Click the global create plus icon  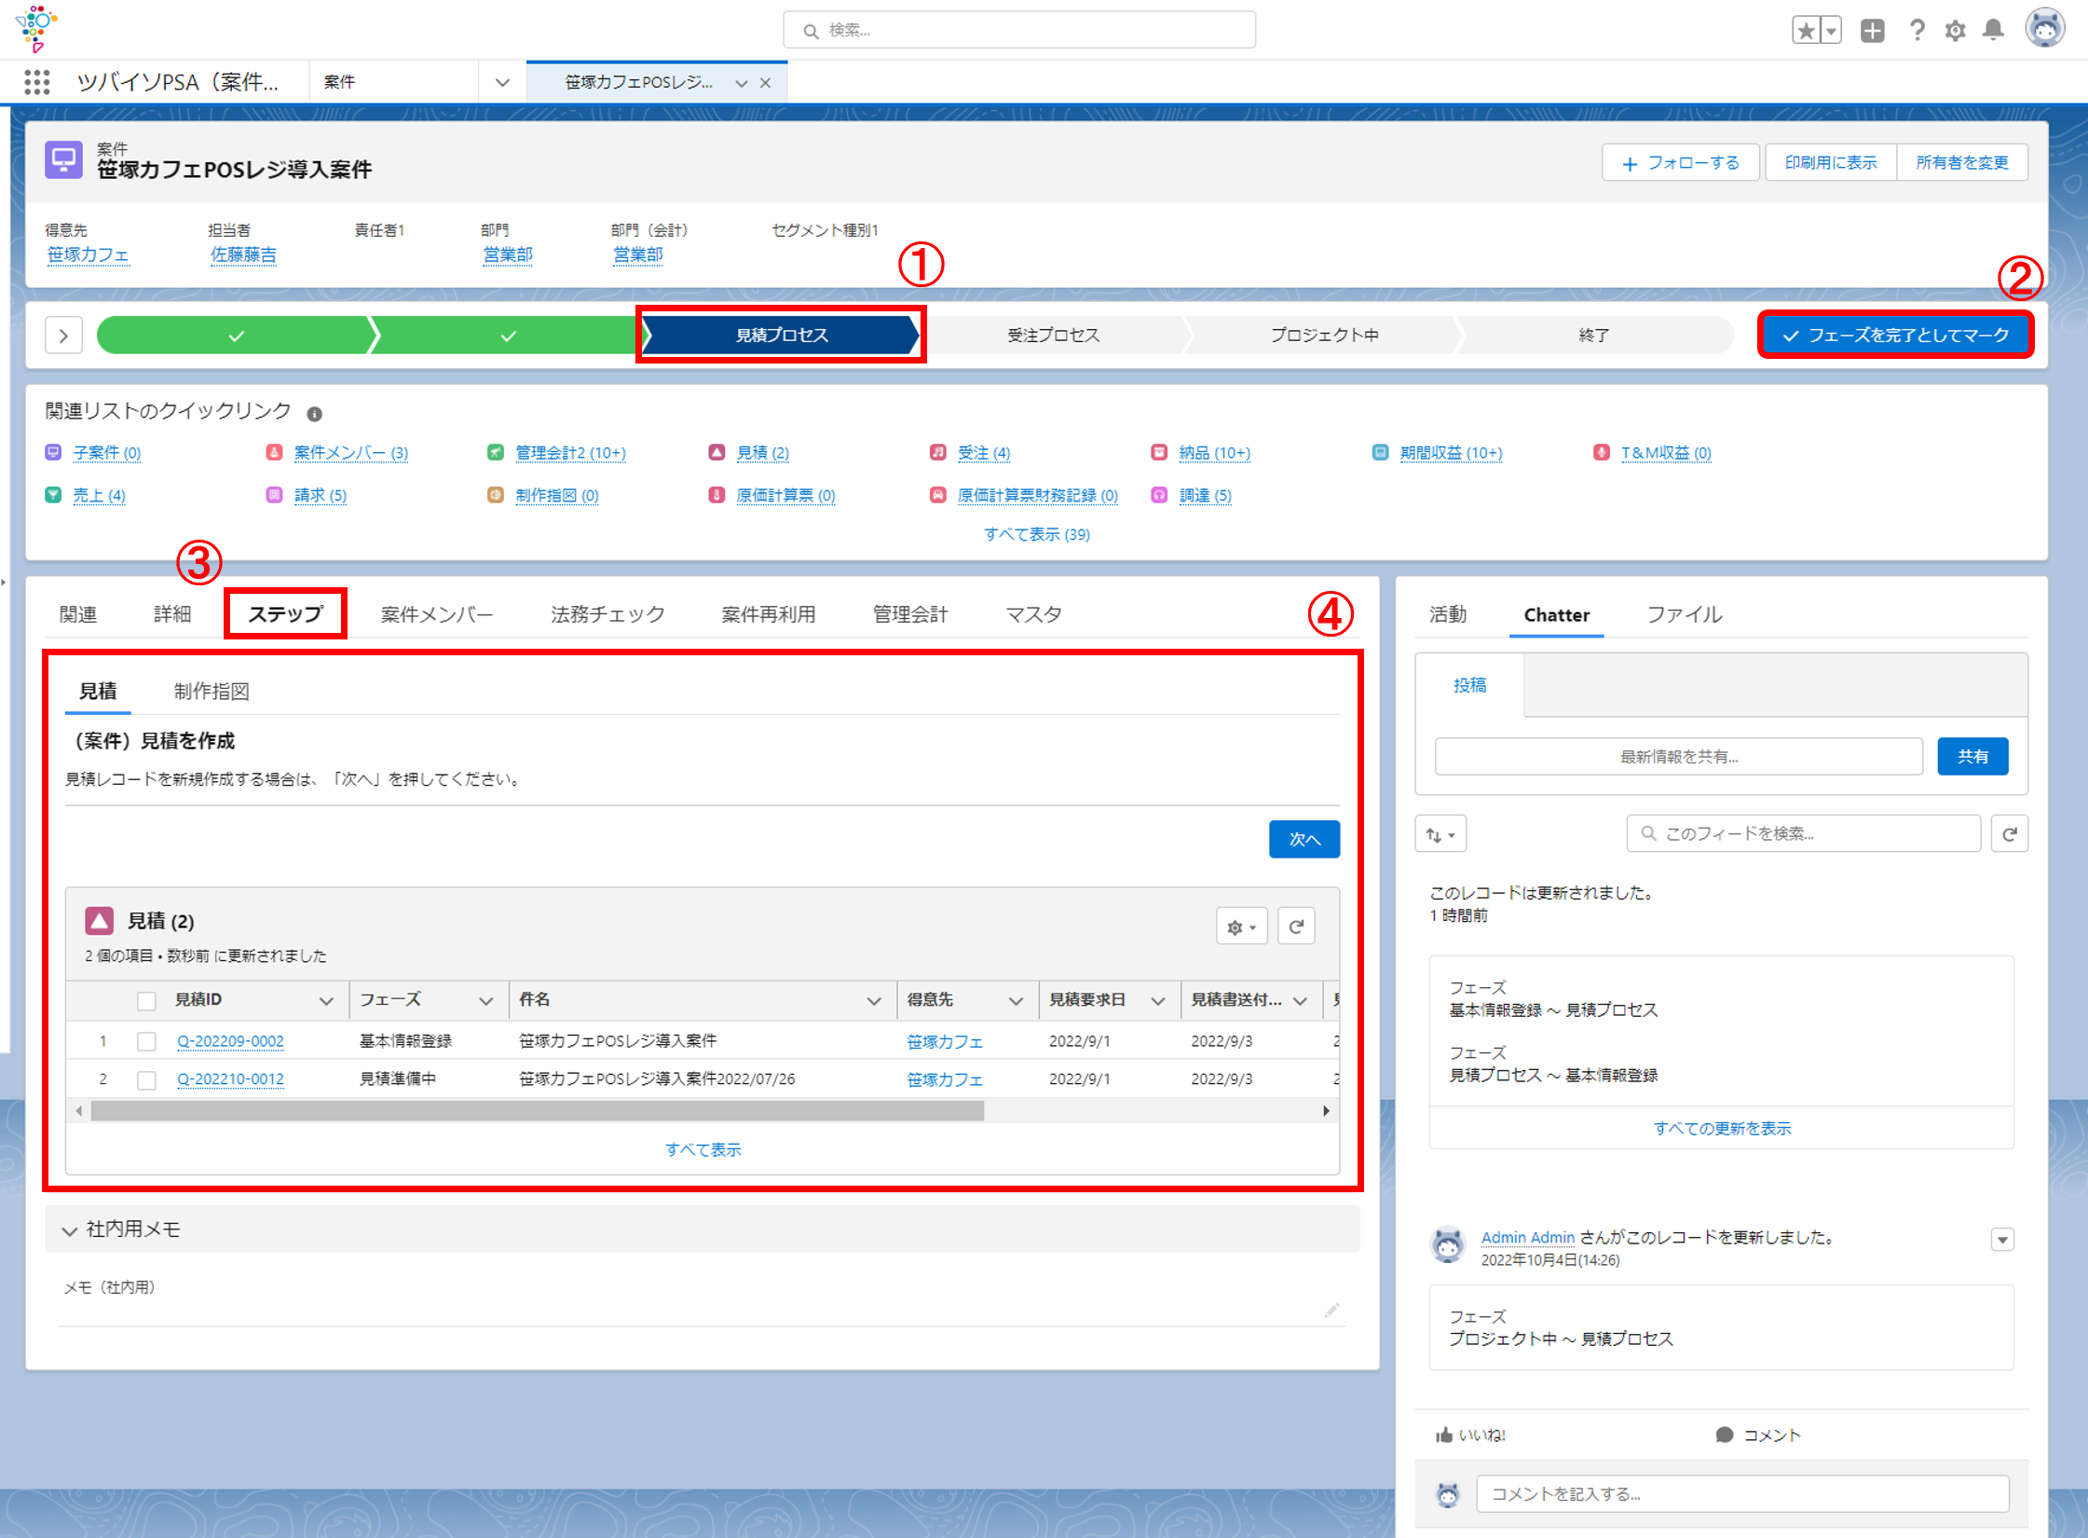(1873, 30)
